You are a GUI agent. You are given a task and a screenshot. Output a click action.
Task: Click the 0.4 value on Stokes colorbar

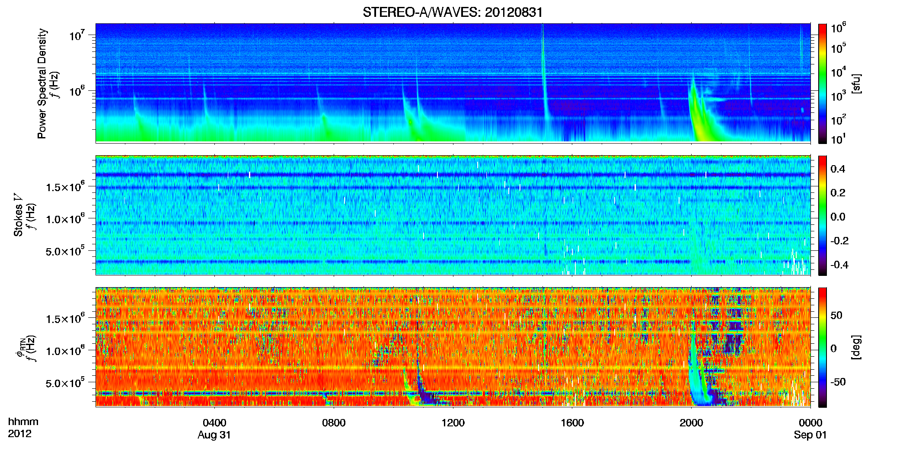coord(838,169)
